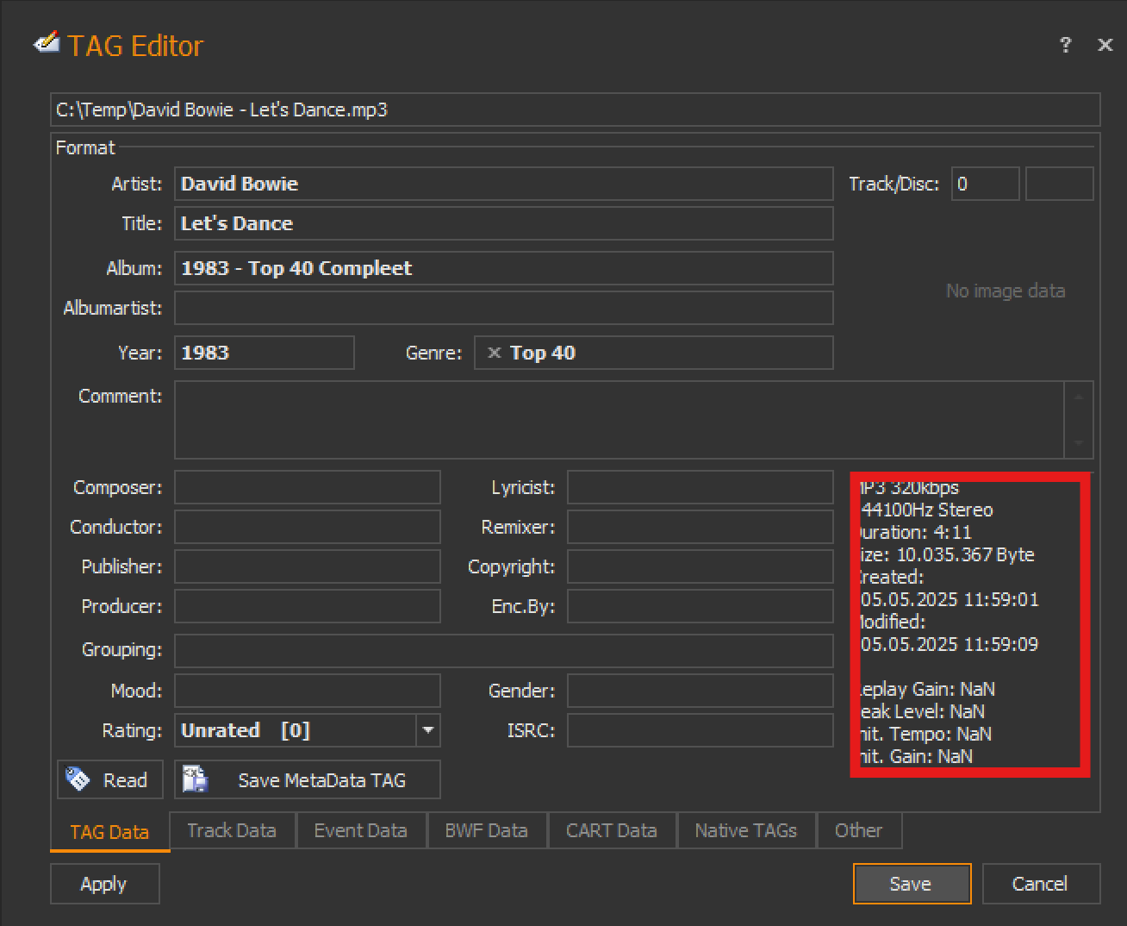
Task: Select the BWF Data tab
Action: (x=486, y=830)
